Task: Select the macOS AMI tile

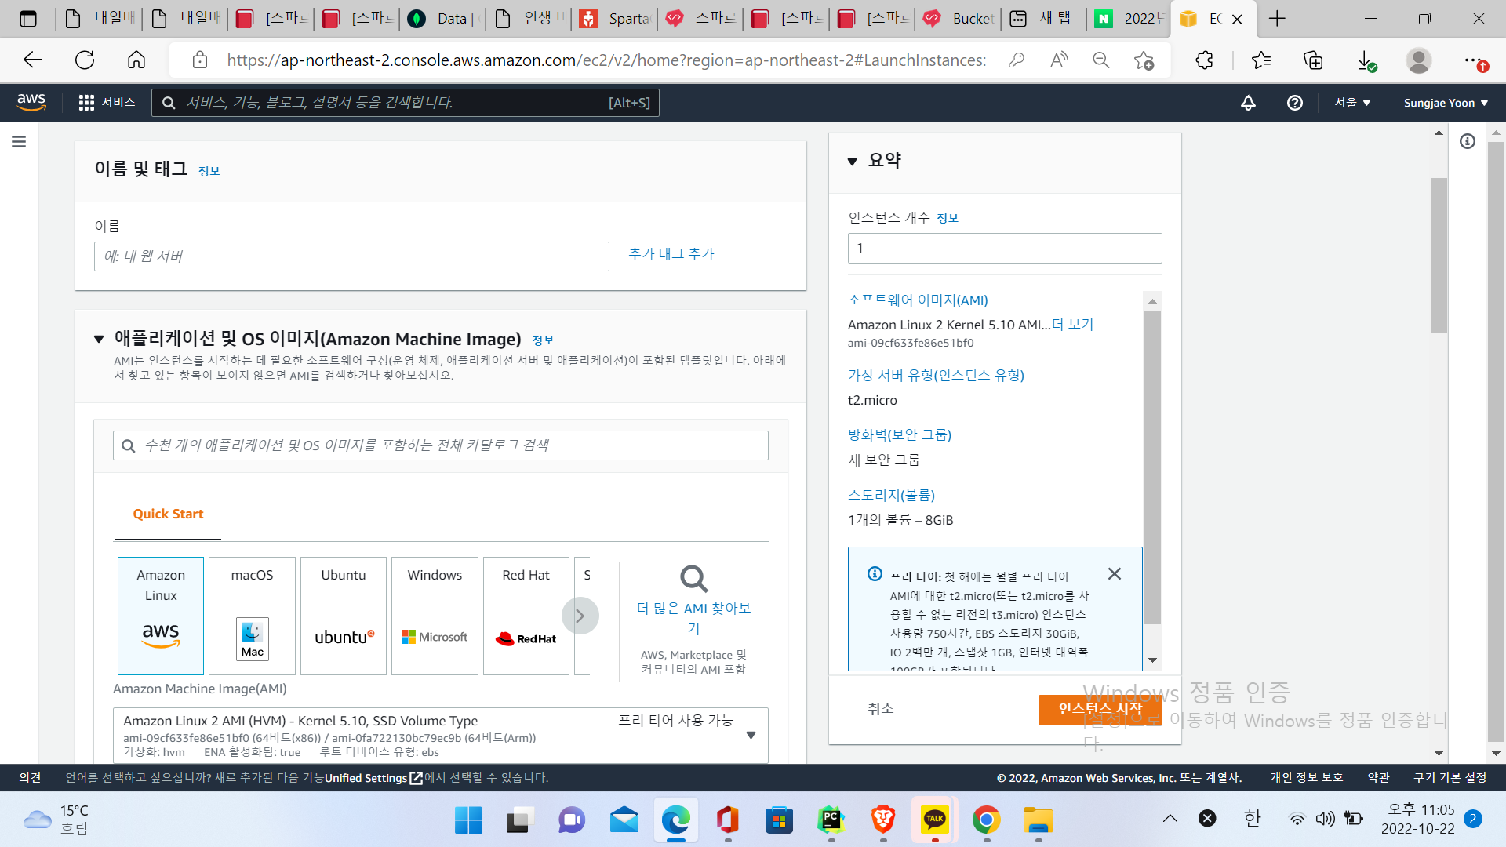Action: (x=252, y=616)
